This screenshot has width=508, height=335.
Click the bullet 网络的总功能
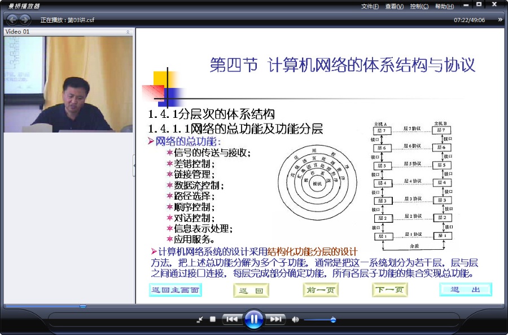point(188,142)
